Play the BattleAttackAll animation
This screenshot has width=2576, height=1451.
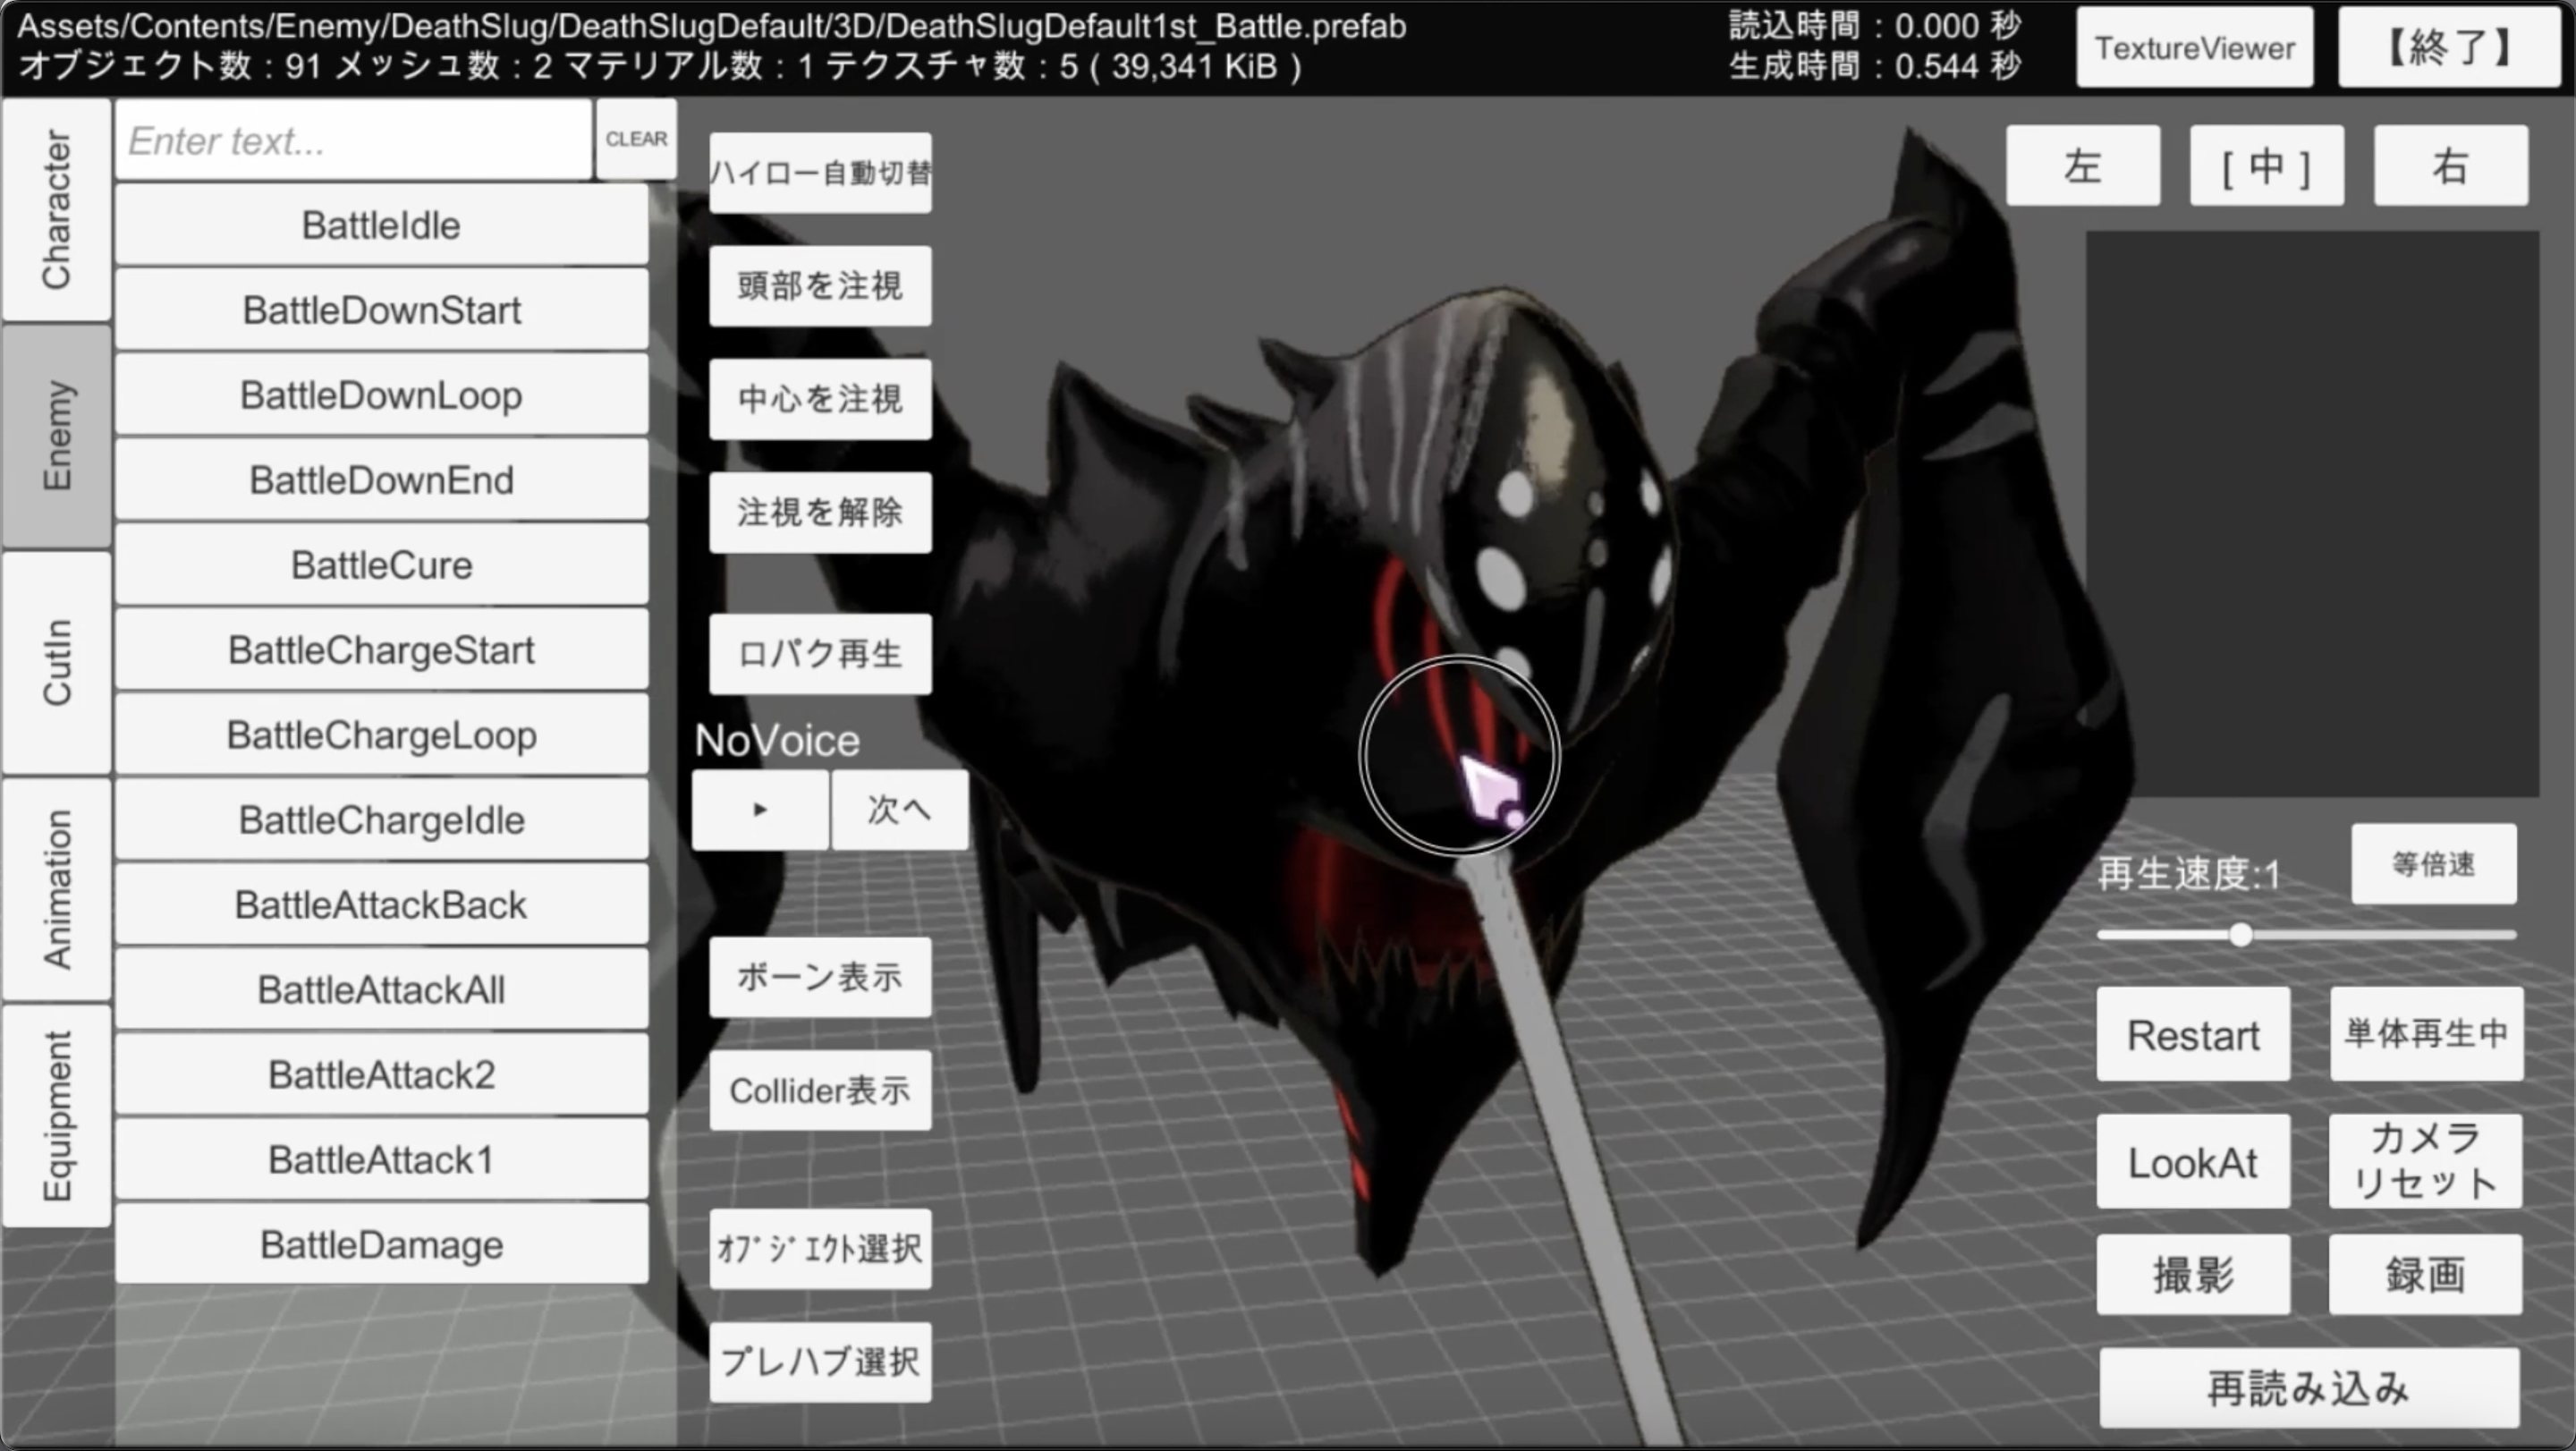click(x=381, y=990)
